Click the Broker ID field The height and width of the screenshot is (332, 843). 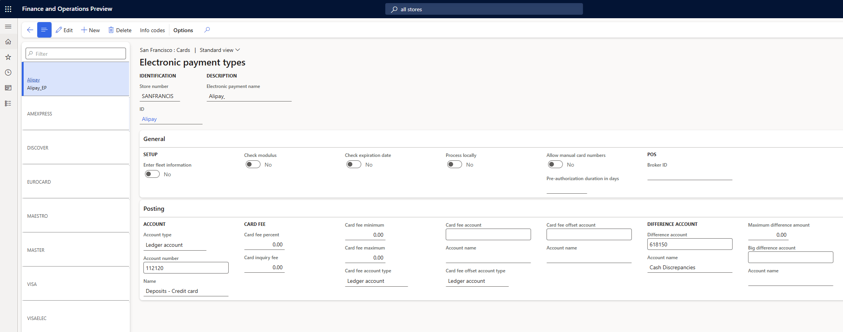tap(690, 175)
